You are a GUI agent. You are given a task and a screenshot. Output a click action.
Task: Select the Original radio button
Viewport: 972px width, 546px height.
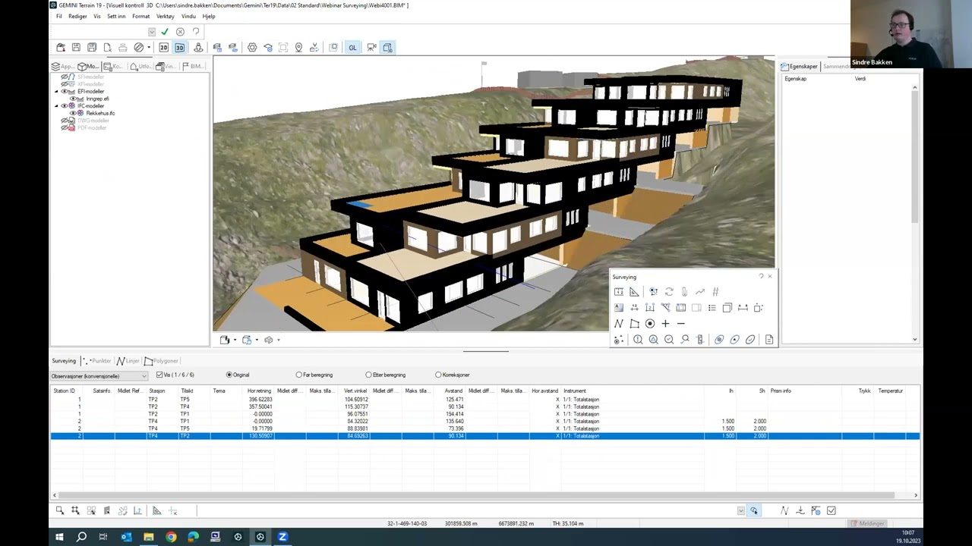pyautogui.click(x=229, y=375)
